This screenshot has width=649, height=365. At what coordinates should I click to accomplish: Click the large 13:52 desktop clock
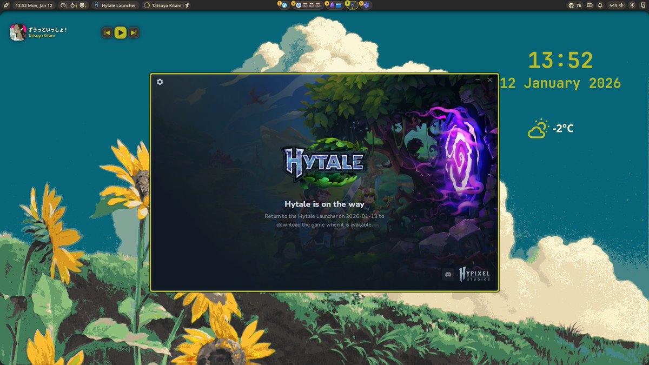pos(561,60)
